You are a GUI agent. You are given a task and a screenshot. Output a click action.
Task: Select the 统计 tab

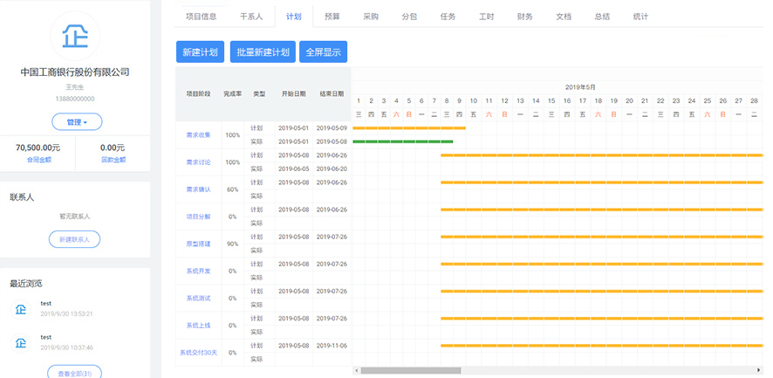640,17
